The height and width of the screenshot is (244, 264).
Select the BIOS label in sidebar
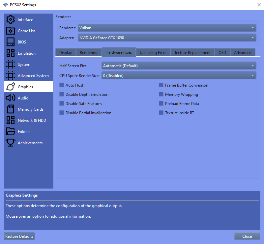[22, 42]
